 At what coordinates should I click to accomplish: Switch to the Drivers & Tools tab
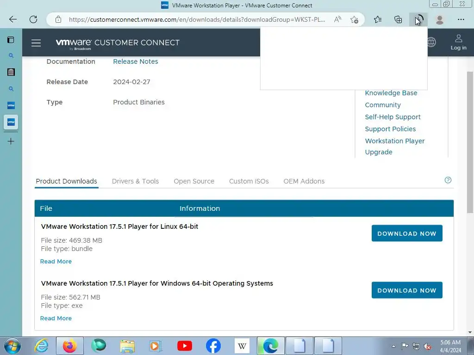[135, 181]
